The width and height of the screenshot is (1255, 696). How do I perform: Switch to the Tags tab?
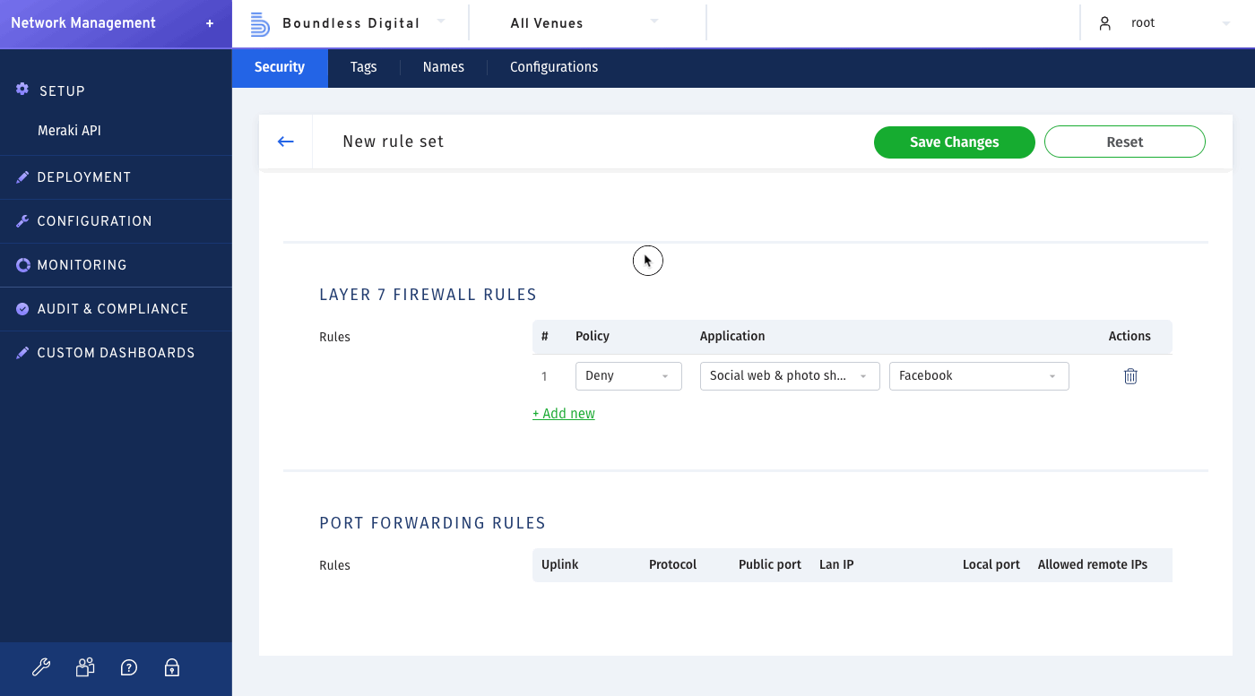[363, 67]
